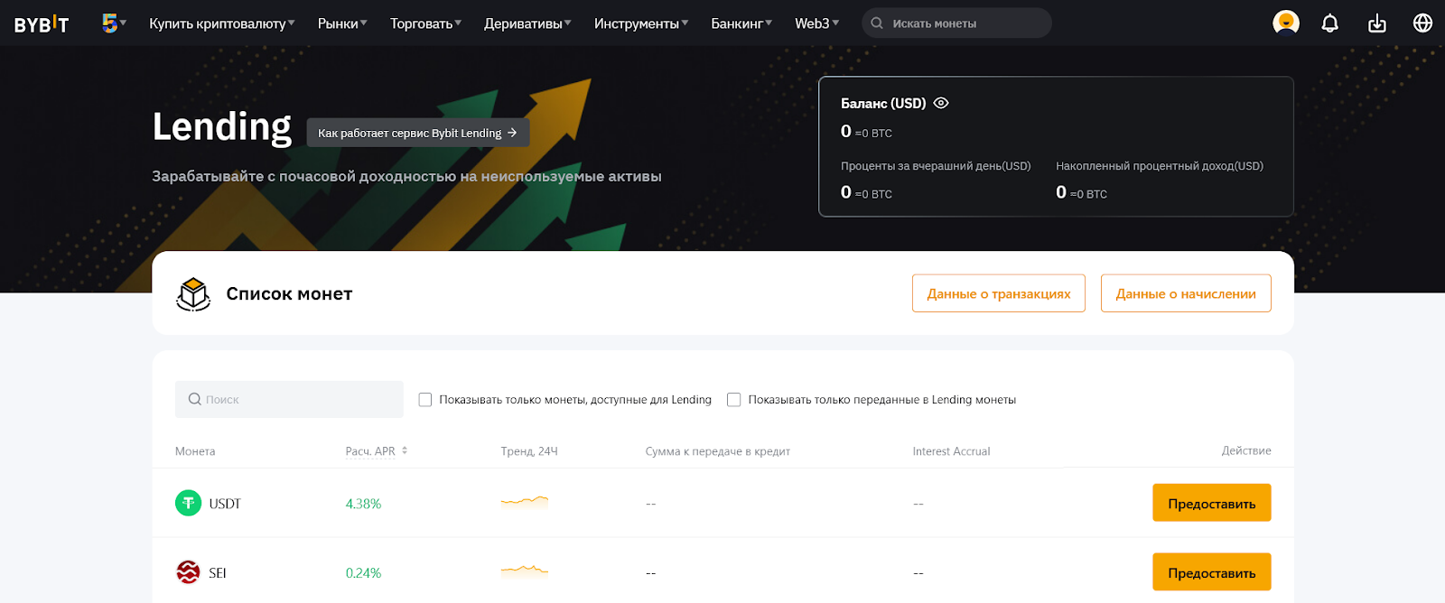Open the Банкинг menu
Viewport: 1445px width, 603px height.
point(741,23)
